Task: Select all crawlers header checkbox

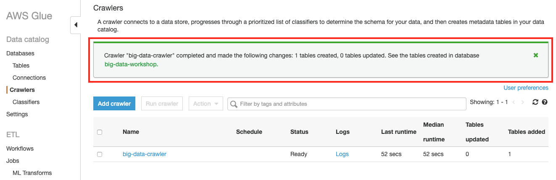Action: point(100,132)
